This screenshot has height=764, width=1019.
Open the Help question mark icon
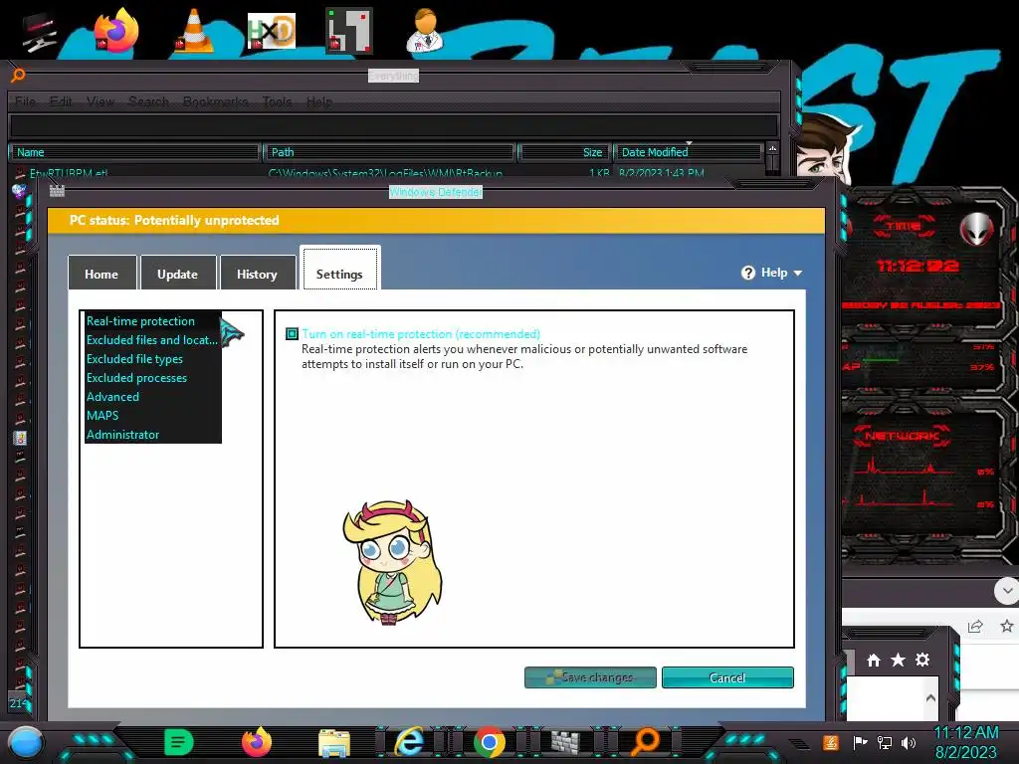748,273
